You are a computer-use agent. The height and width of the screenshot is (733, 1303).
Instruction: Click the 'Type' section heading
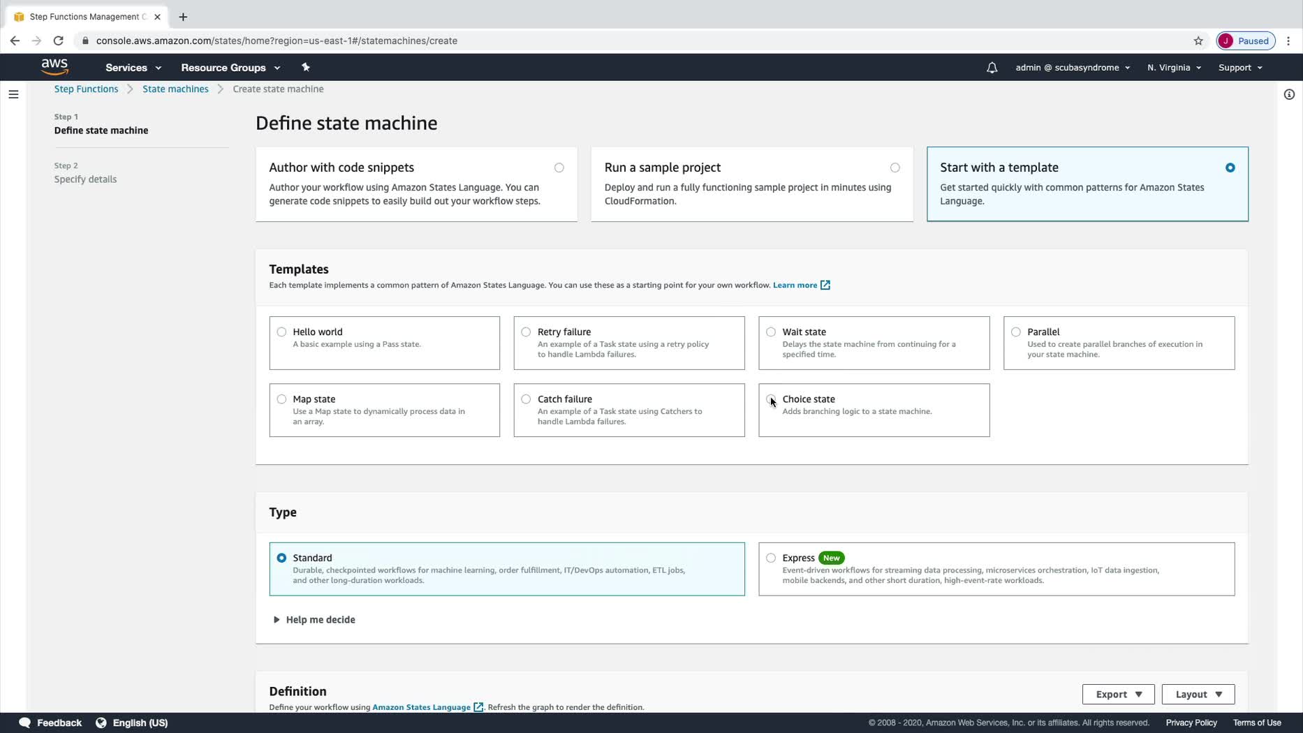tap(283, 512)
